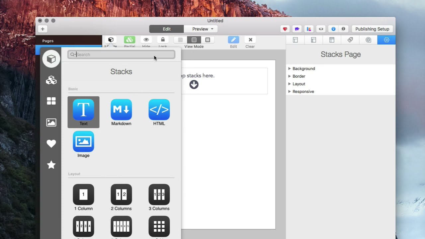425x239 pixels.
Task: Select the four-column stack icon
Action: click(83, 226)
